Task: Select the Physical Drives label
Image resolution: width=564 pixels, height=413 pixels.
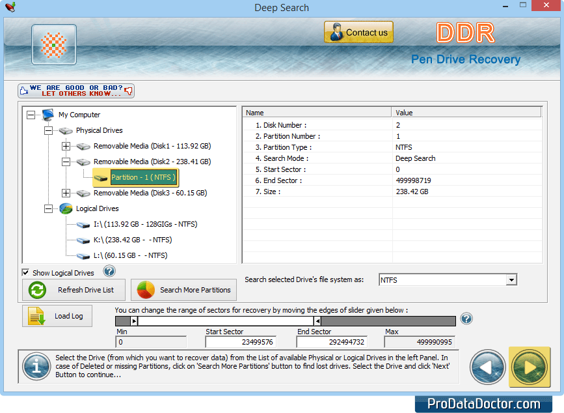Action: pos(100,130)
